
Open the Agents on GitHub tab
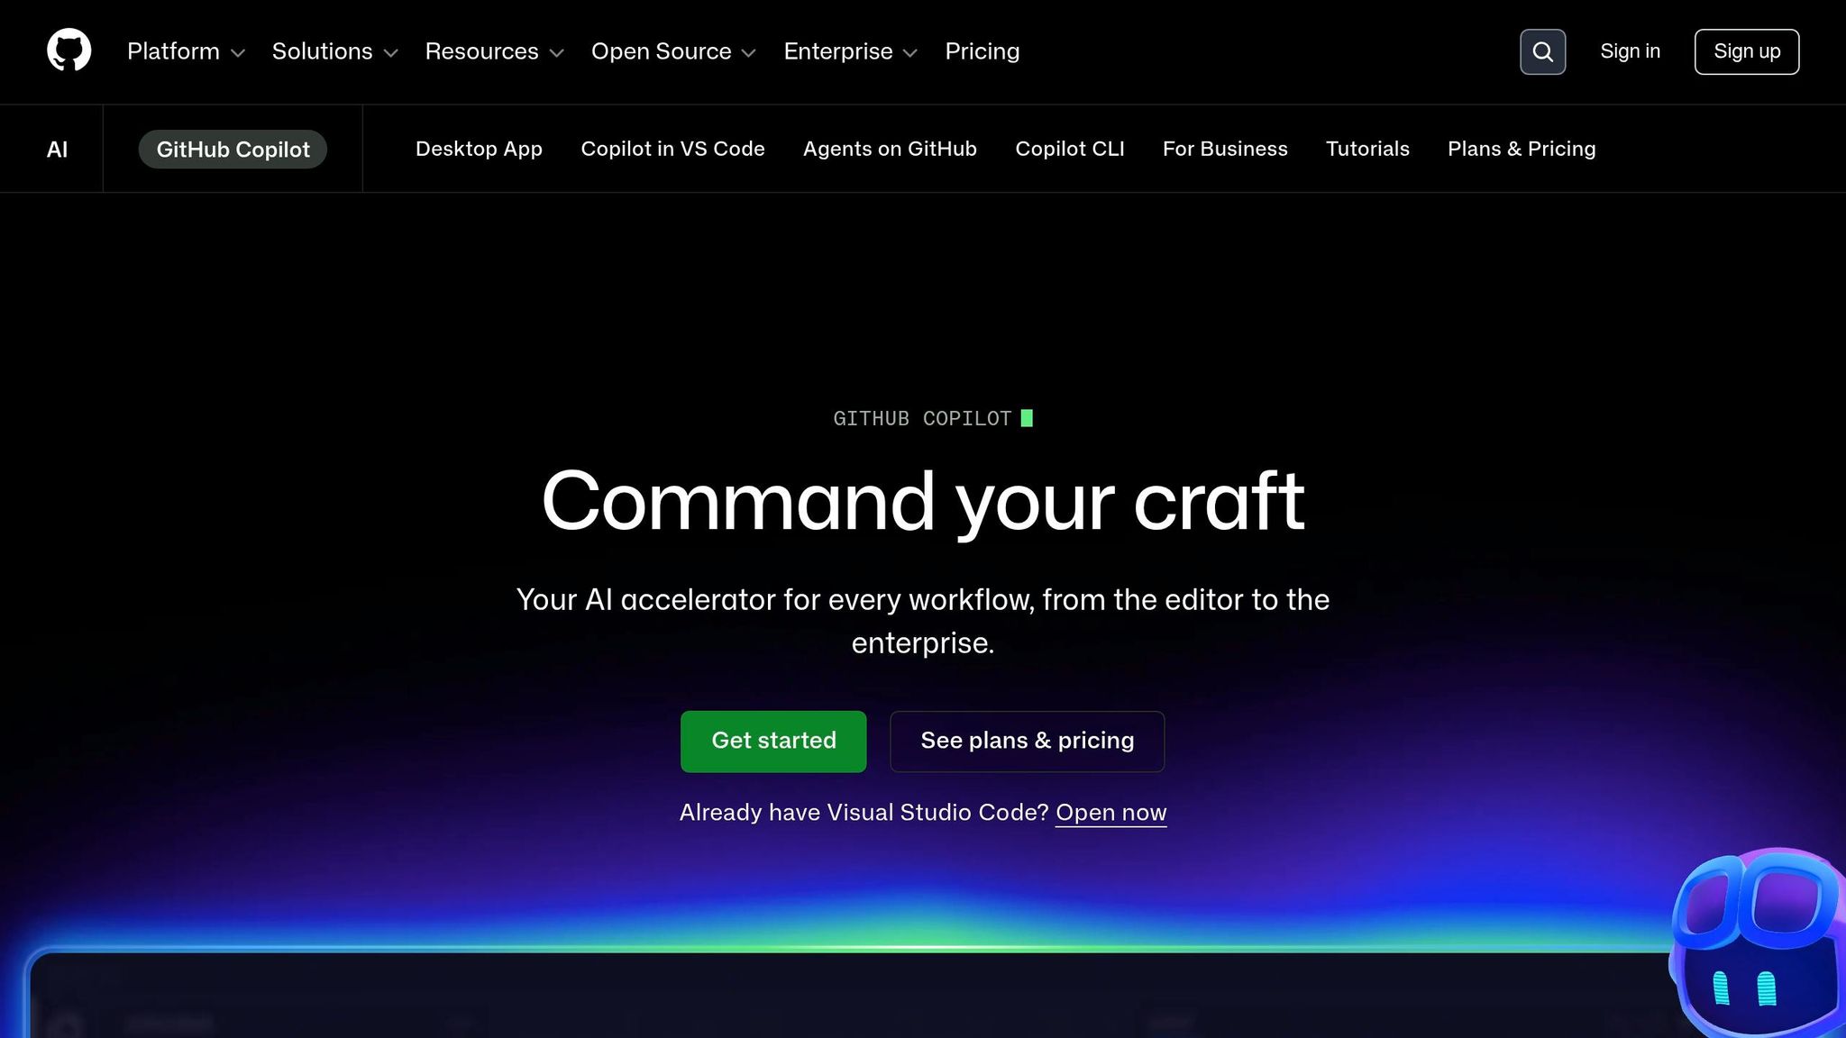(890, 149)
